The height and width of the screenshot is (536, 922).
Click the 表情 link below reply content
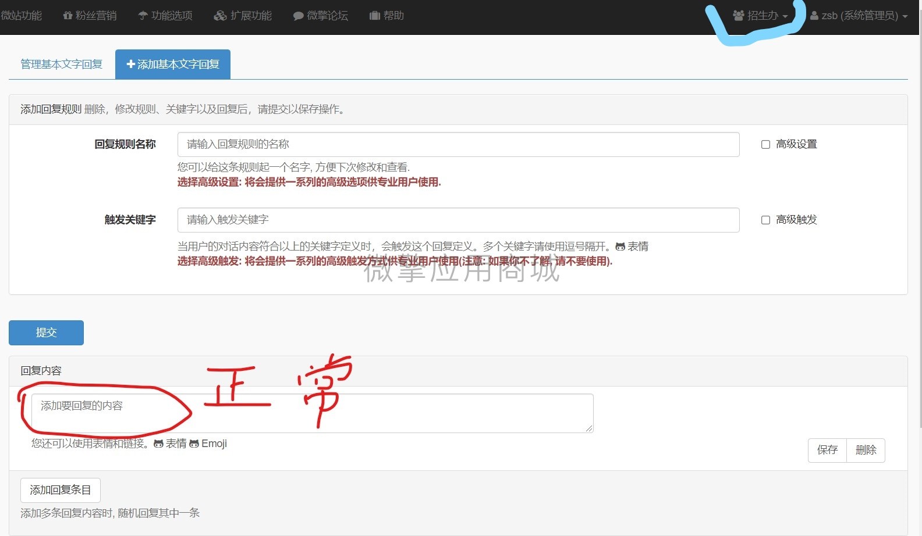170,444
